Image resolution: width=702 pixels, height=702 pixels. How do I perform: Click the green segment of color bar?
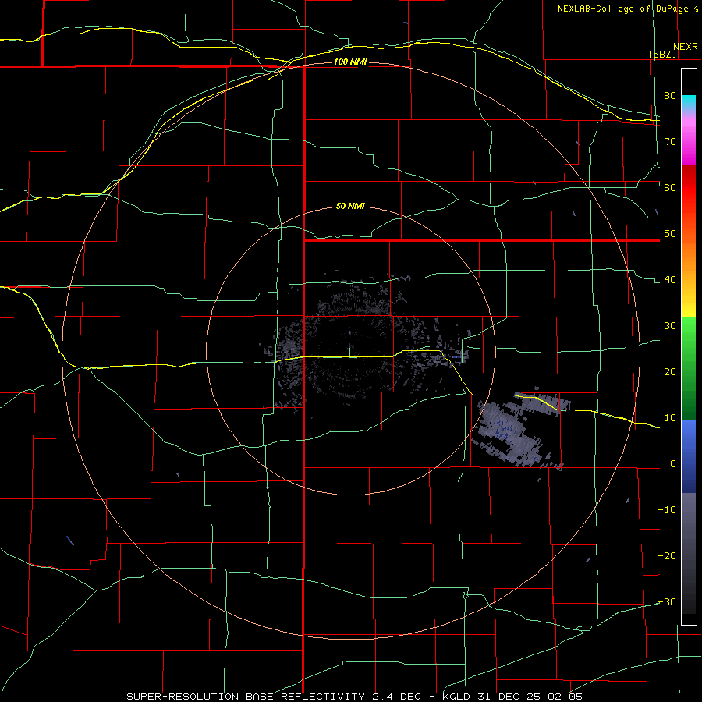689,368
